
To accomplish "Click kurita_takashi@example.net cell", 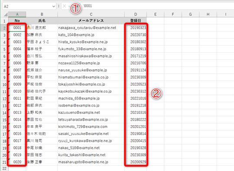I will (91, 155).
